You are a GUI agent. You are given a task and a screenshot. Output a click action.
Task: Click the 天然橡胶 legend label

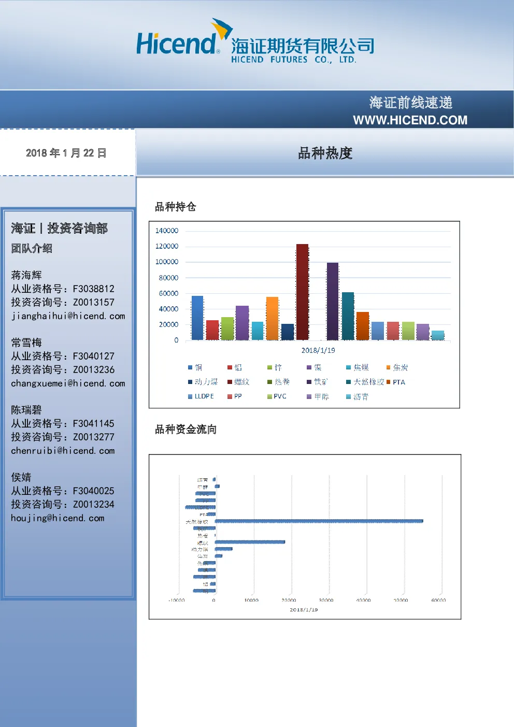coord(368,382)
